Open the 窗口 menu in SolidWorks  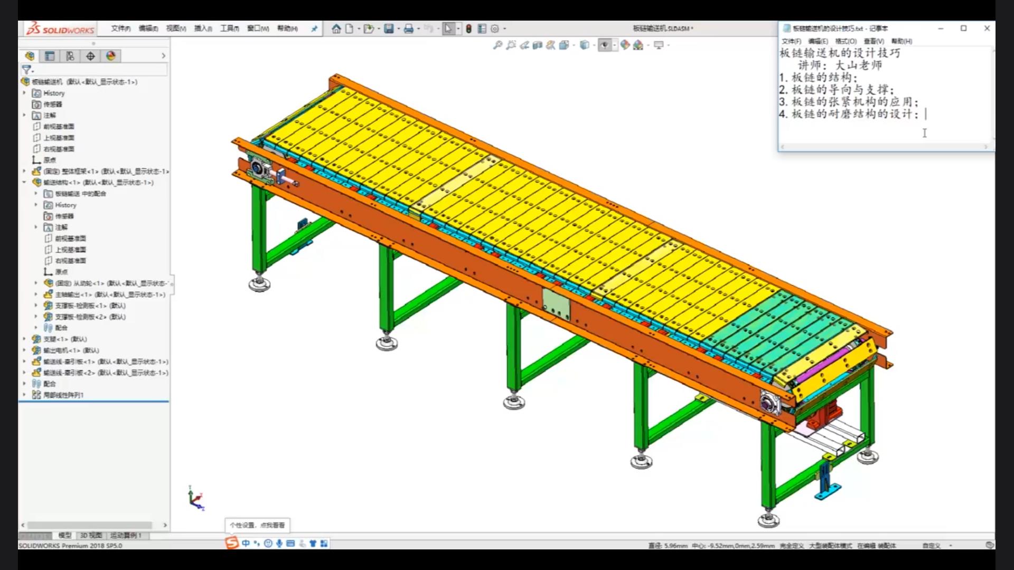[x=258, y=28]
